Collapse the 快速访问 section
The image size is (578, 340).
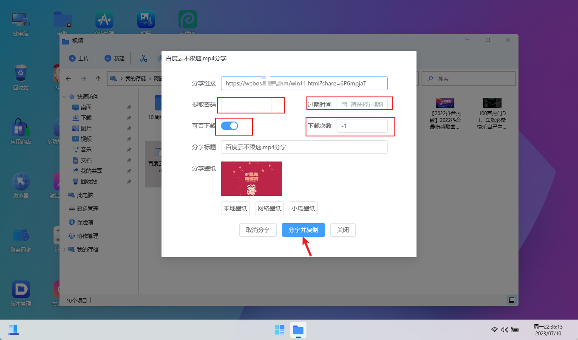[x=65, y=96]
